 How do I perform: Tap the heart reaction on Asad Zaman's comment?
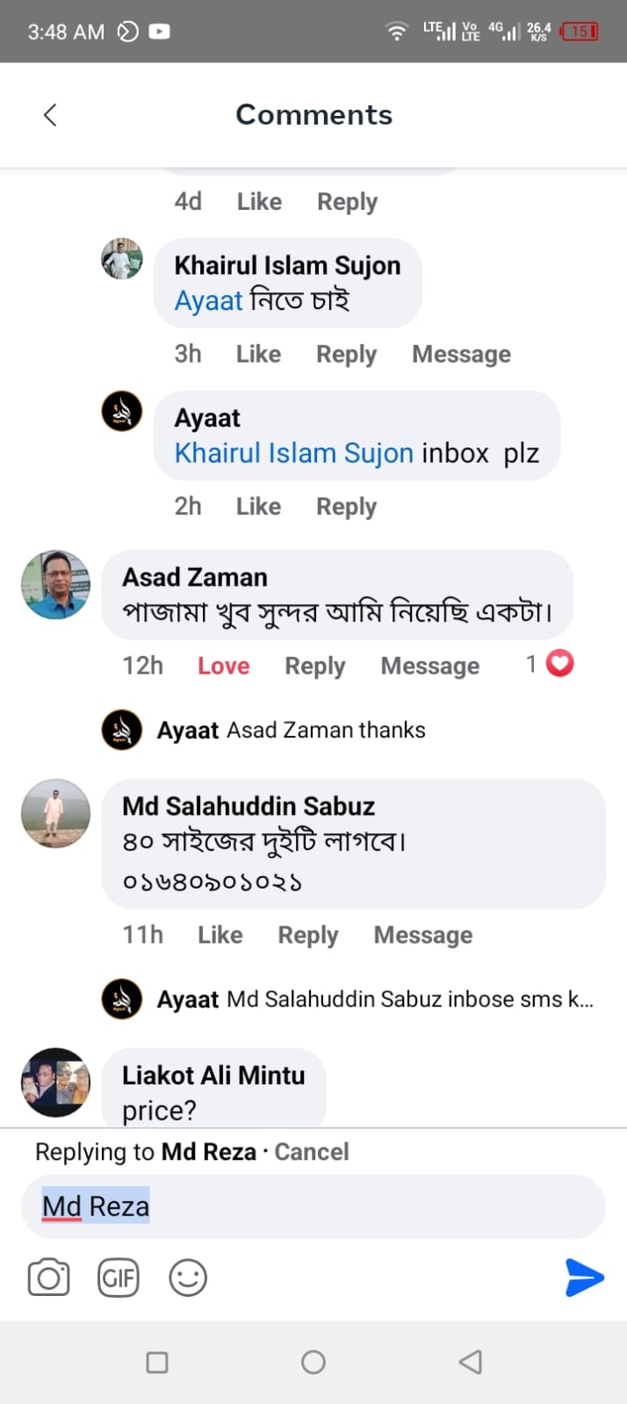pyautogui.click(x=559, y=664)
